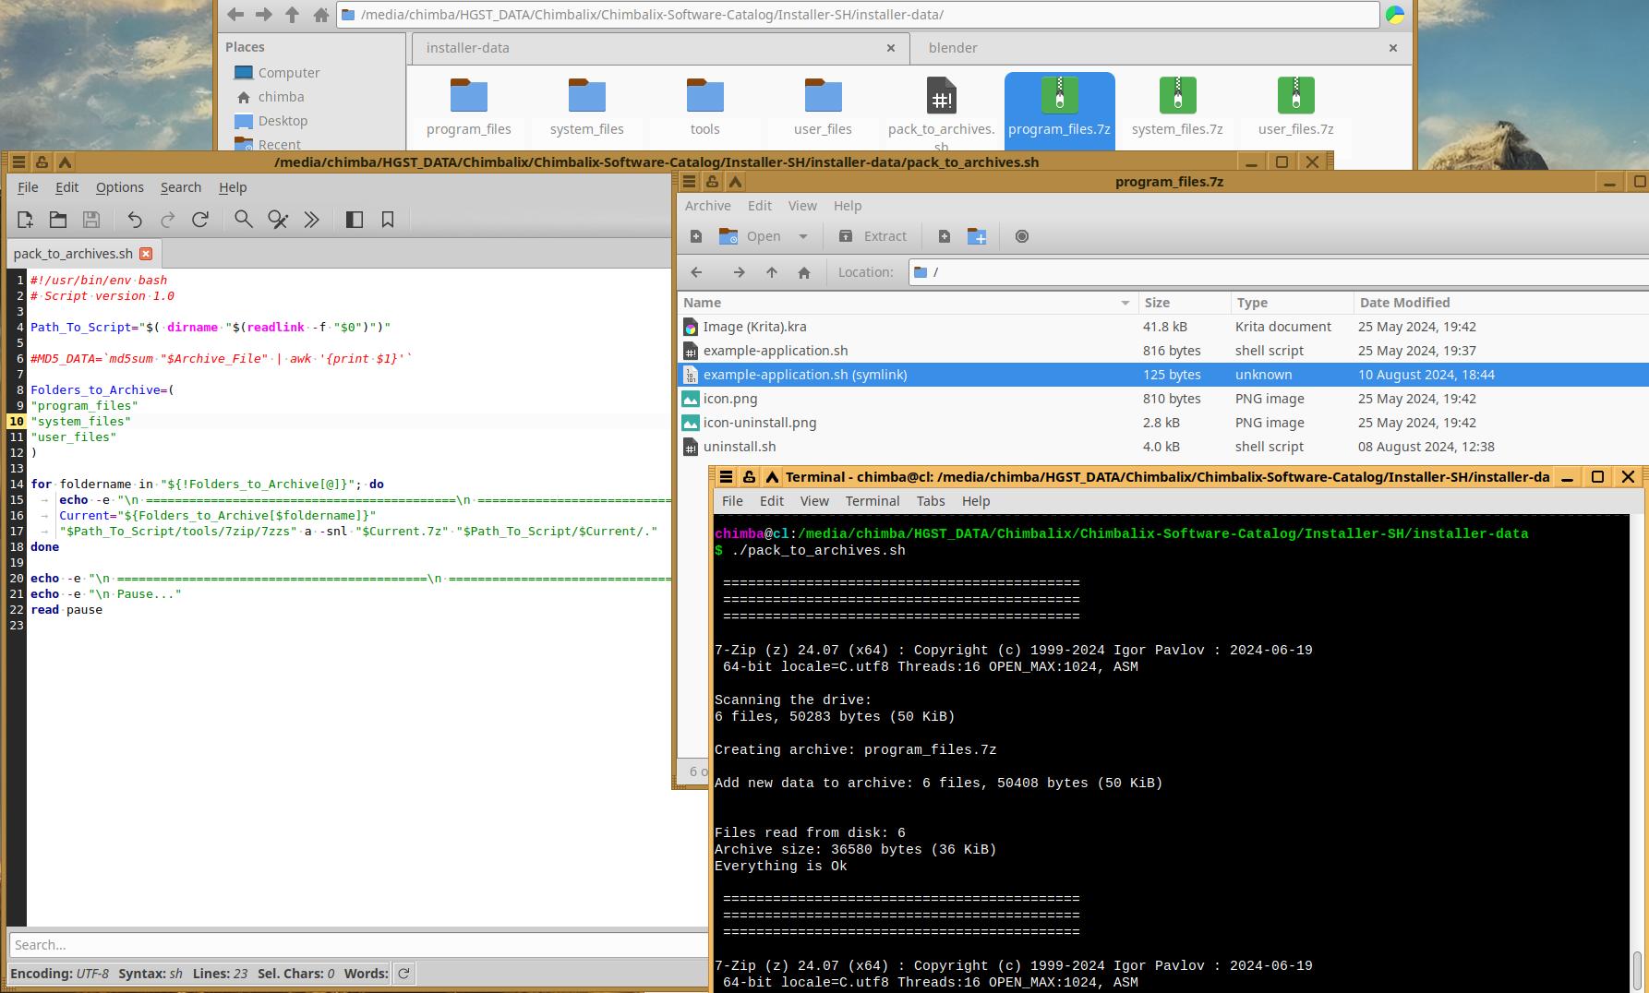Expand the dropdown arrow next to Open
The height and width of the screenshot is (993, 1649).
pyautogui.click(x=803, y=237)
